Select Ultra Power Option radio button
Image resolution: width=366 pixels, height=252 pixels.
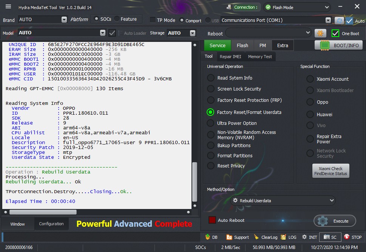pyautogui.click(x=210, y=123)
